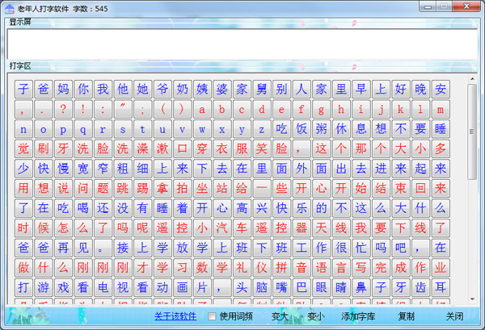Insert a question mark with the ? key
This screenshot has height=330, width=485.
(x=63, y=109)
